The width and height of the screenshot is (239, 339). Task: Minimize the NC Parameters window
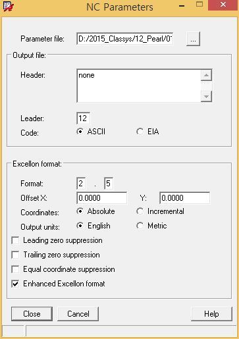click(182, 6)
